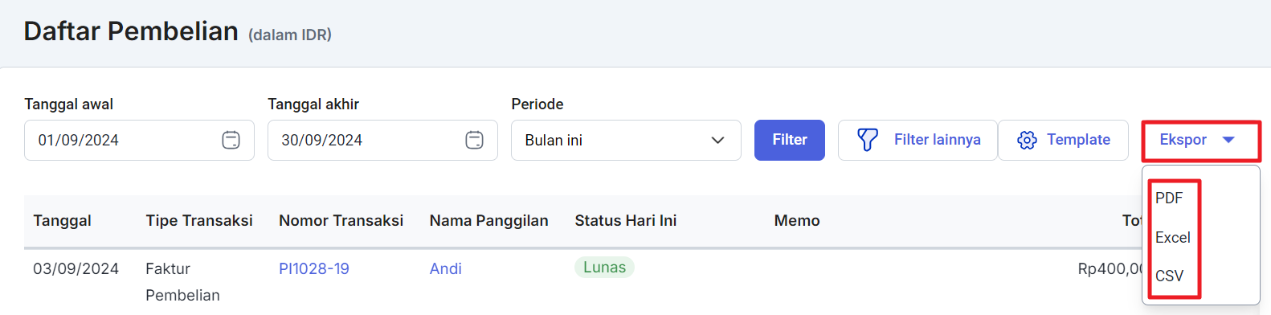The height and width of the screenshot is (315, 1271).
Task: Open the Andi contact link
Action: (446, 268)
